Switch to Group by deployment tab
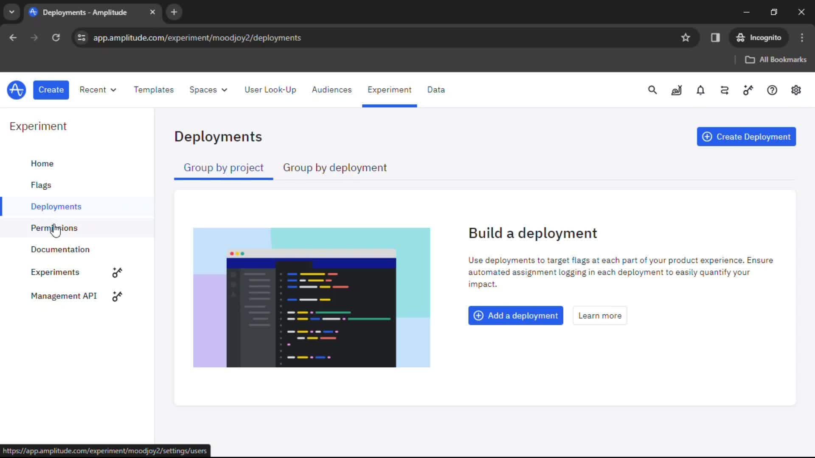815x458 pixels. [x=335, y=167]
